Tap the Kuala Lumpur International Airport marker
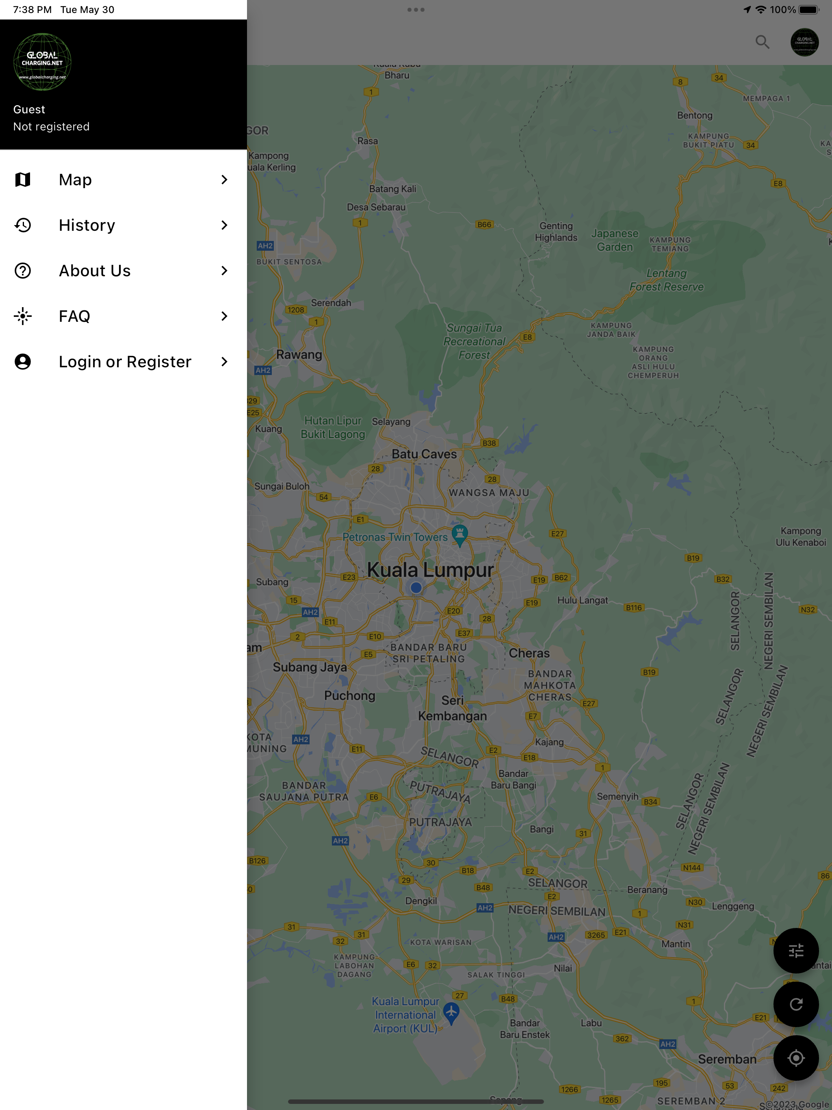 (451, 1014)
